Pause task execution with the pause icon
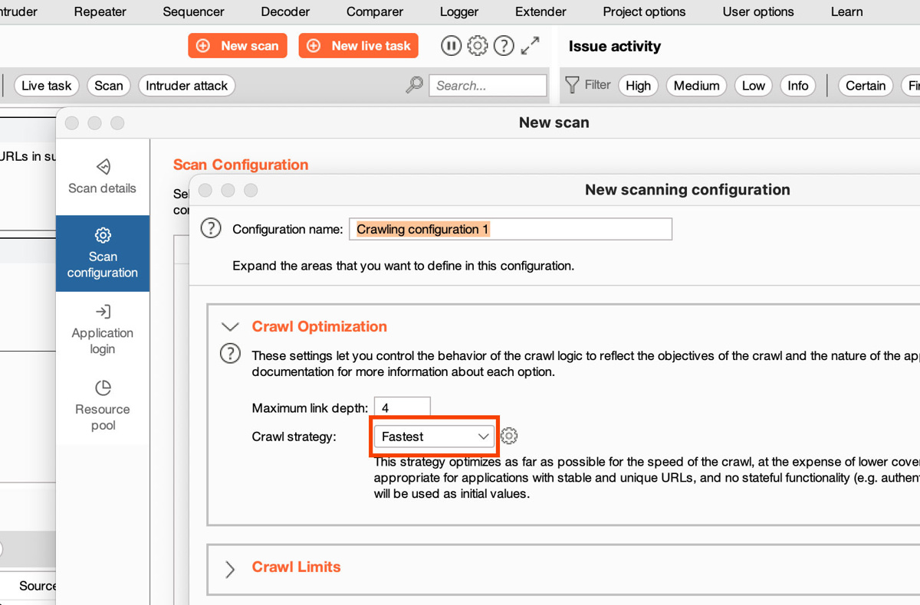This screenshot has height=605, width=920. click(451, 46)
